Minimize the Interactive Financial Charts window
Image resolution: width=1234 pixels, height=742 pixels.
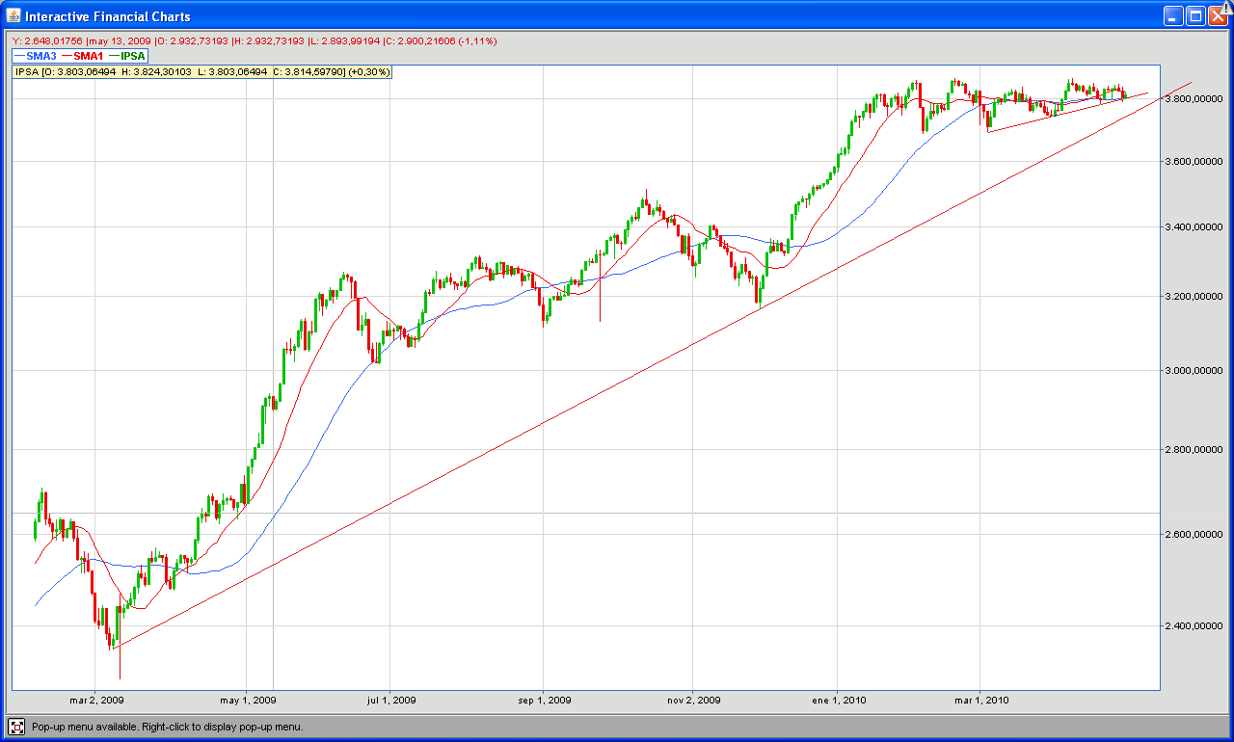(x=1173, y=15)
